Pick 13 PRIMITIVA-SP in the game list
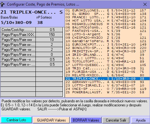This screenshot has width=150, height=124. 107,51
